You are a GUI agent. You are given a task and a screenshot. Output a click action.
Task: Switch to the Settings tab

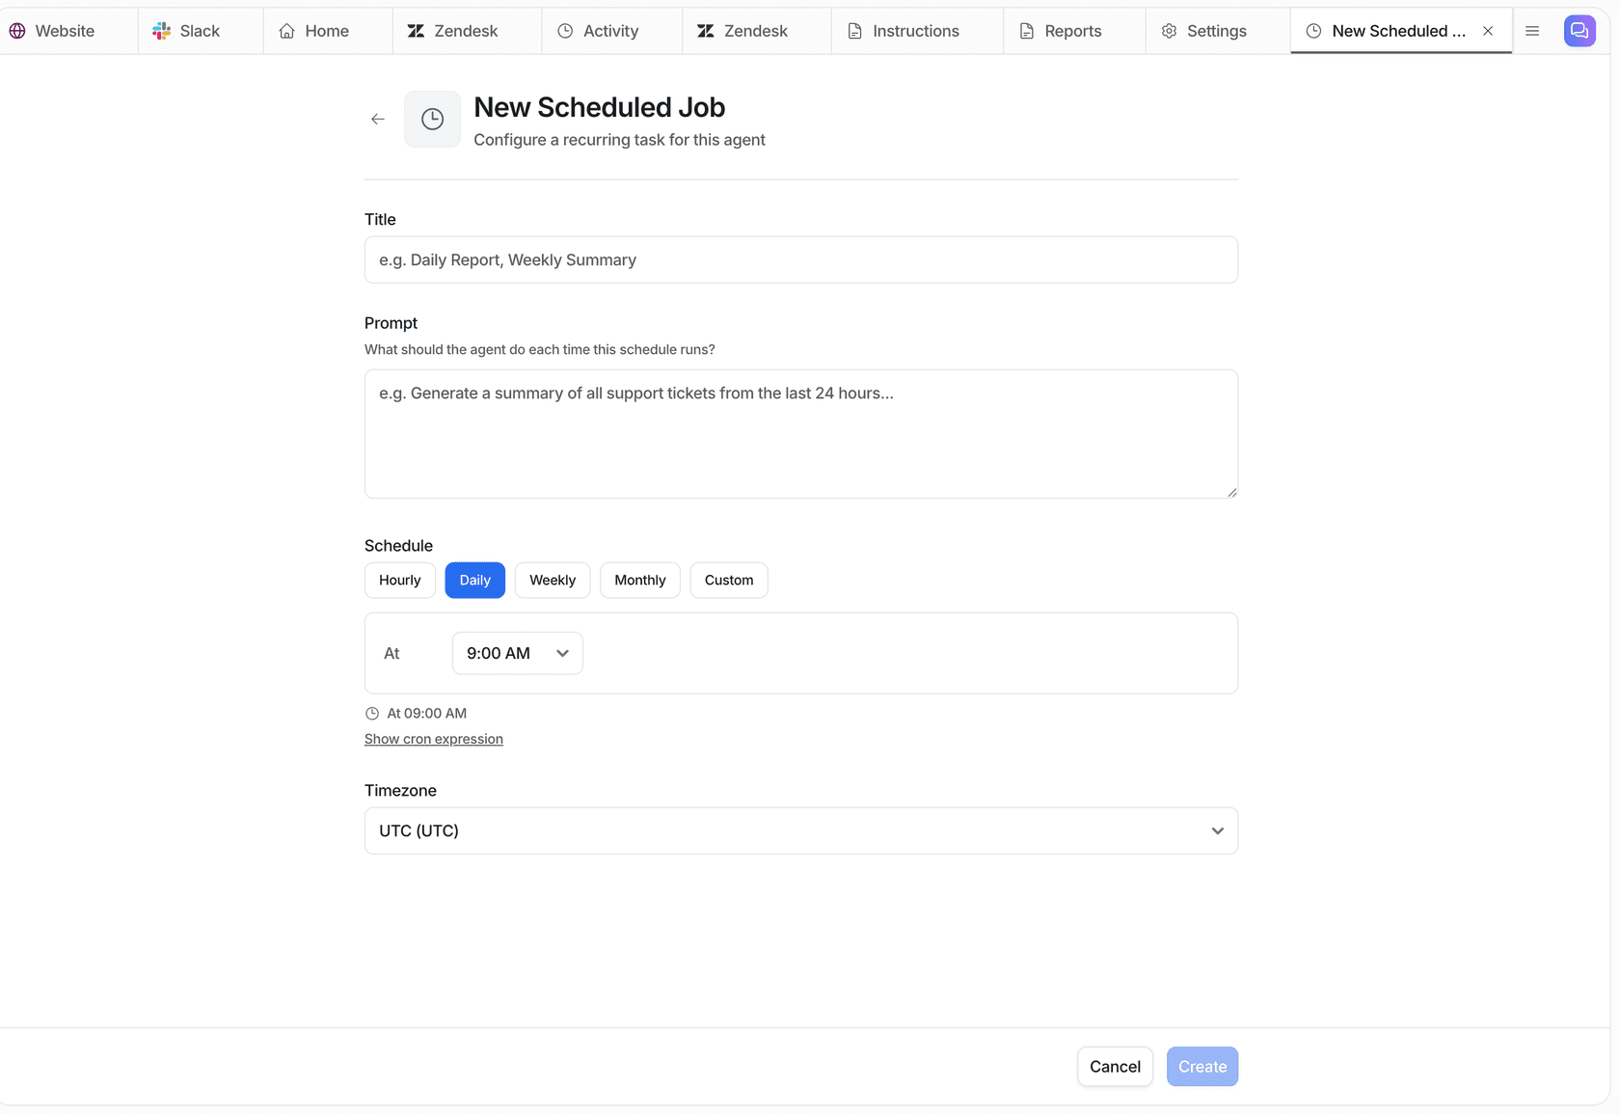[x=1218, y=31]
